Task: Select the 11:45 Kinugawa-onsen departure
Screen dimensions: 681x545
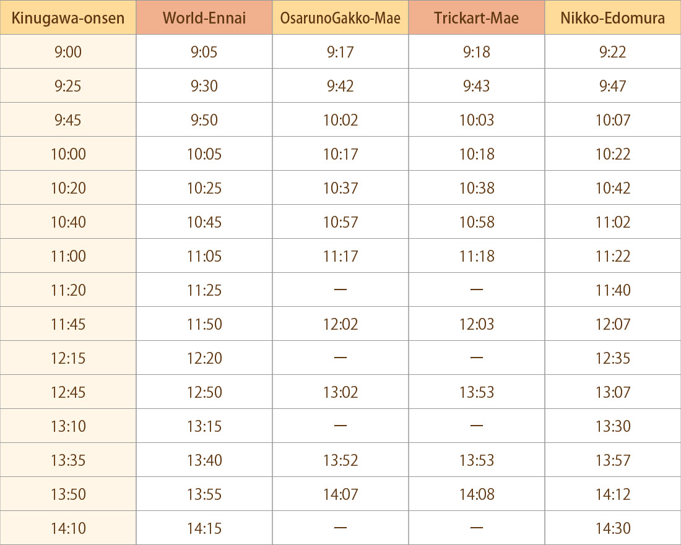Action: 67,324
